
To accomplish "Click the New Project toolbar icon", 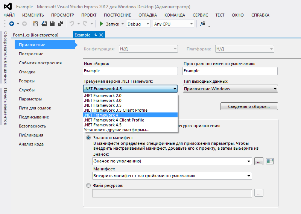I will point(35,24).
